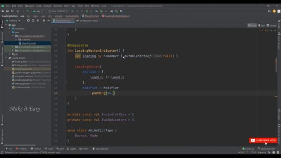Expand the res folder
This screenshot has height=158, width=281.
click(9, 54)
